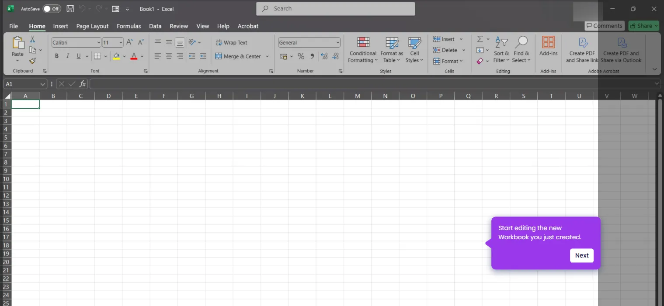Viewport: 664px width, 306px height.
Task: Select row header 10
Action: 6,179
